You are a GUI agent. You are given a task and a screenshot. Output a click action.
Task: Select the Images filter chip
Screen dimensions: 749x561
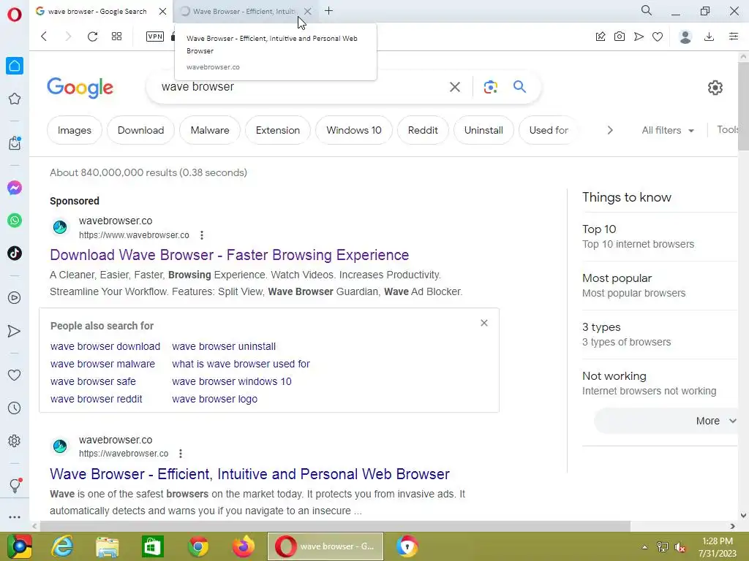tap(75, 130)
